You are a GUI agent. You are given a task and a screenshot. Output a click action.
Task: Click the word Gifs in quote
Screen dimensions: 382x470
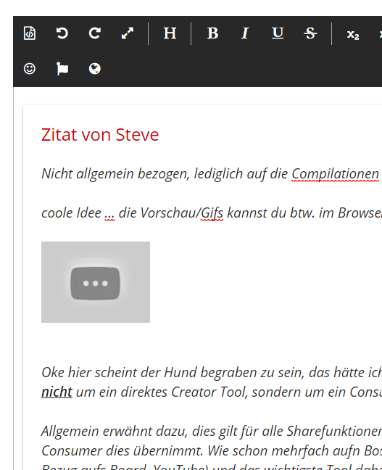pos(212,213)
